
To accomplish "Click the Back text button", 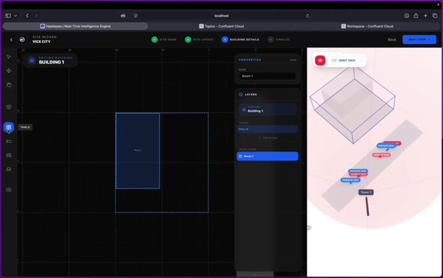I will (x=392, y=40).
